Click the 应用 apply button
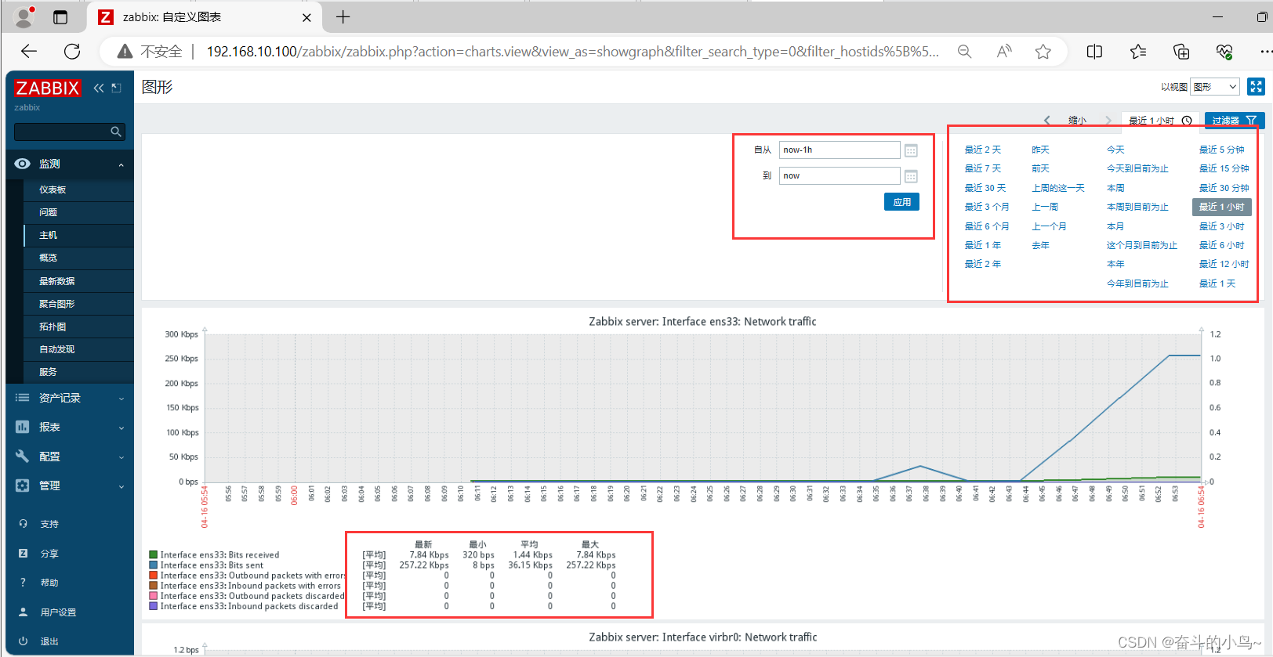Screen dimensions: 1273x657 pos(901,202)
